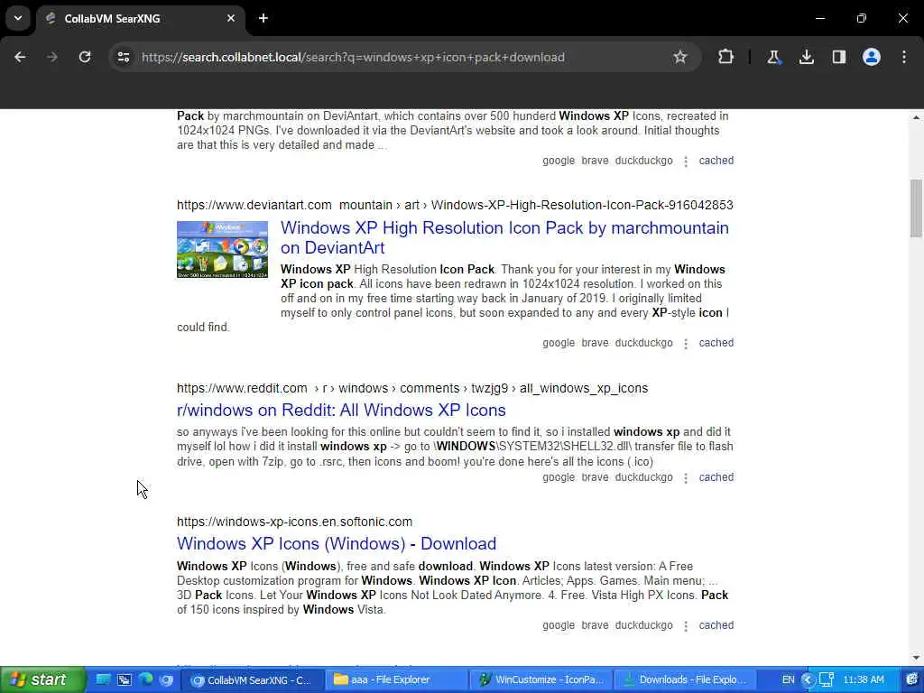The width and height of the screenshot is (924, 693).
Task: Click the windows-xp-icons.en.softonic.com URL text
Action: pyautogui.click(x=294, y=522)
